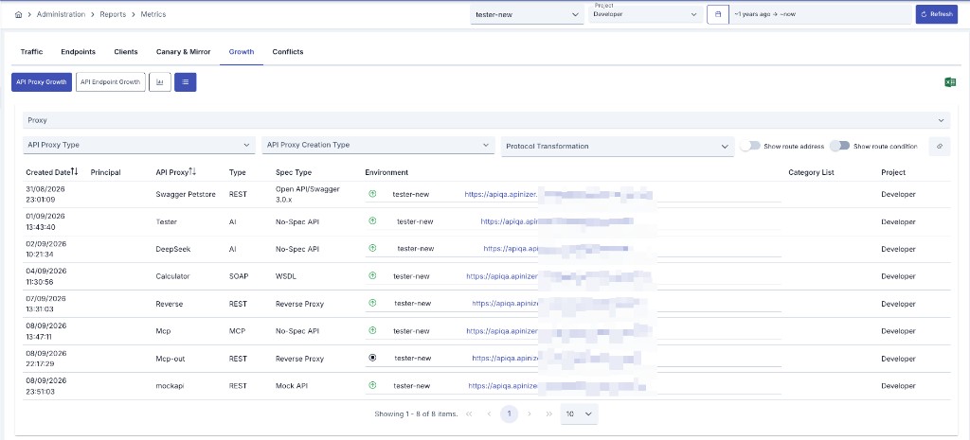Screen dimensions: 970x440
Task: Click deployed status icon for mockapi row
Action: [x=372, y=385]
